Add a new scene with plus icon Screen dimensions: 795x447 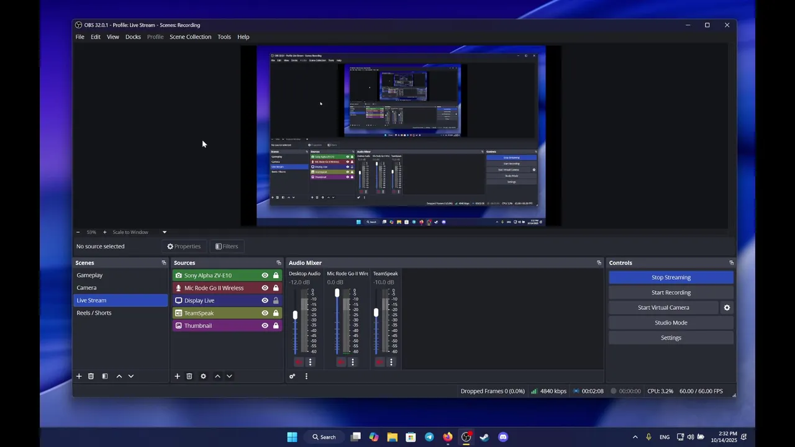click(79, 376)
